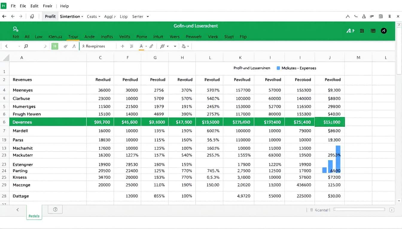
Task: Click the green highlighted toolbar button
Action: (55, 46)
